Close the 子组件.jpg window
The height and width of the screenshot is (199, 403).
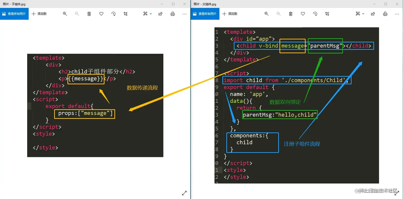[185, 4]
